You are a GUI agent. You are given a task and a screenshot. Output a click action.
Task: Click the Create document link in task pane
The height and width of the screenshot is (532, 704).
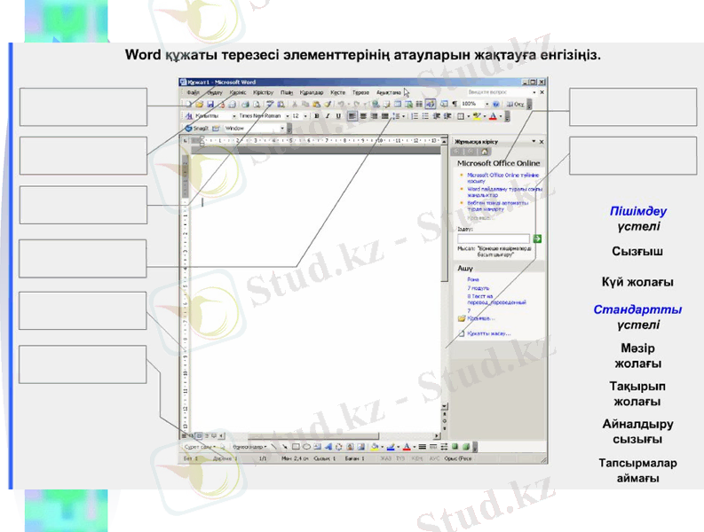pos(488,333)
